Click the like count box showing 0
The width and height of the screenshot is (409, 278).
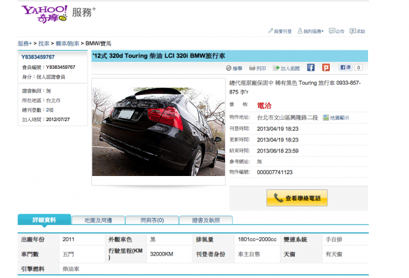(x=359, y=68)
